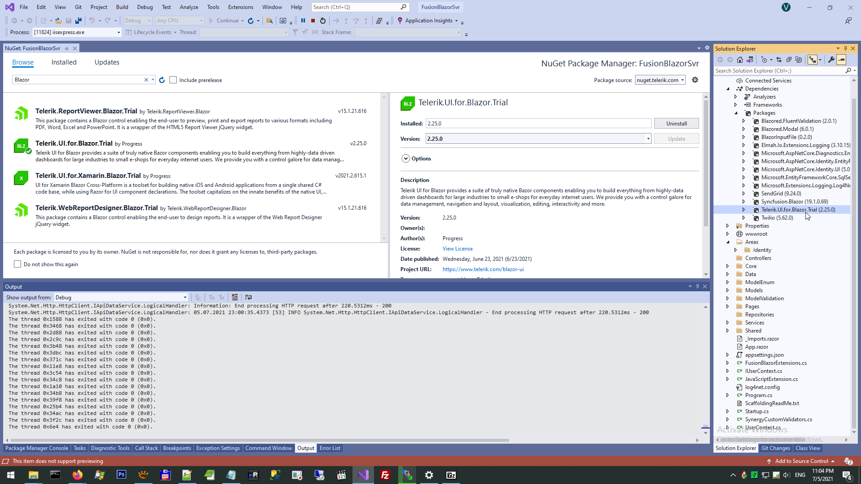Open the Extensions menu
This screenshot has width=861, height=484.
coord(240,7)
